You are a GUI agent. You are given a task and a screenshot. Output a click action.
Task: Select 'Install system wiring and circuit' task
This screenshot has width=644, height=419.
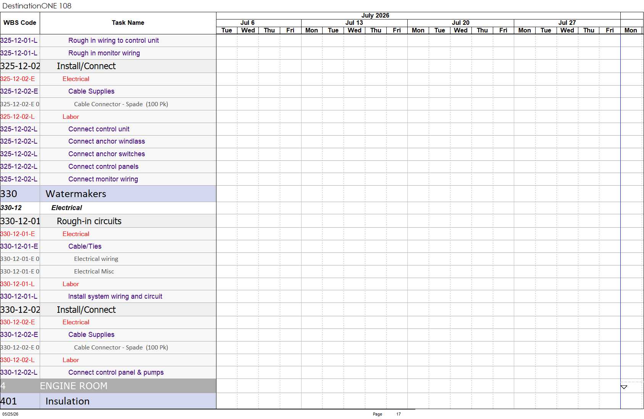point(108,296)
